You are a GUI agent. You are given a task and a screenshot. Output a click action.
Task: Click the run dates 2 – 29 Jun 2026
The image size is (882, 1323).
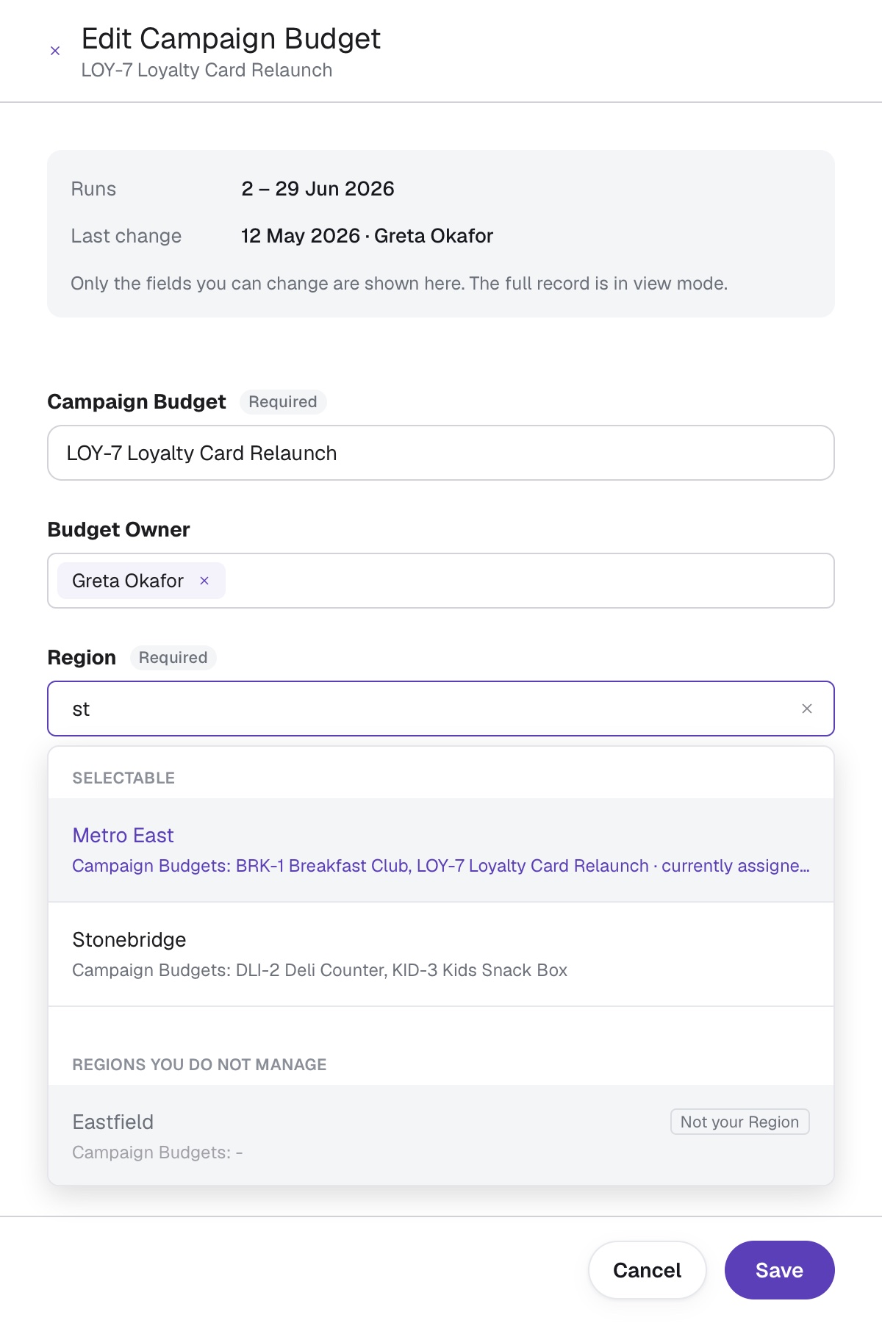coord(318,189)
